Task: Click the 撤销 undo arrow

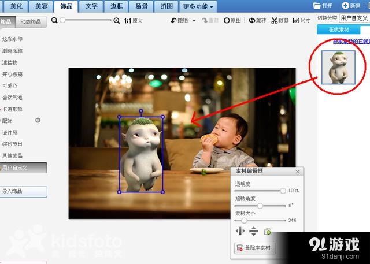Action: coord(173,21)
